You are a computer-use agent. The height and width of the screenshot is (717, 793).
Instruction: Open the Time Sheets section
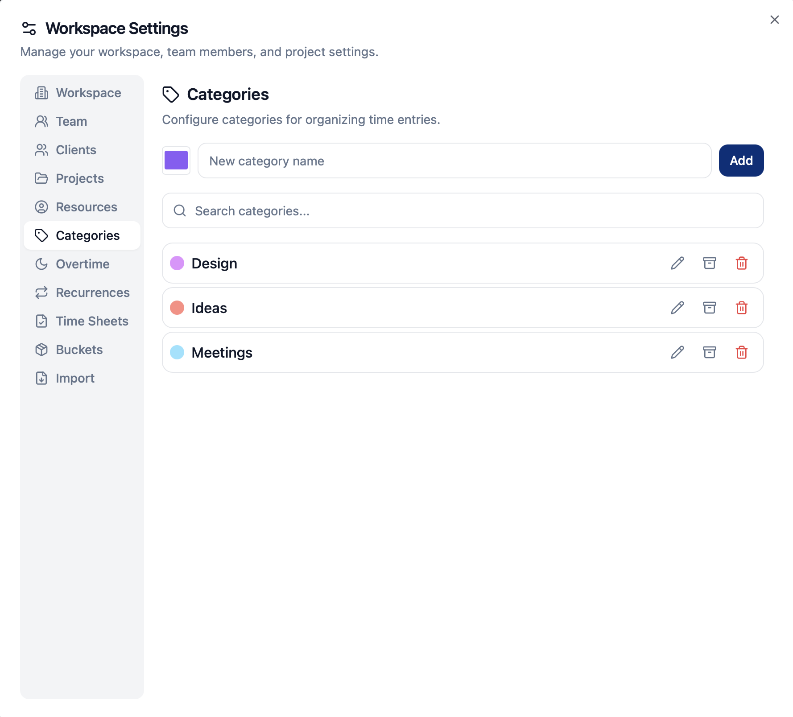click(82, 321)
